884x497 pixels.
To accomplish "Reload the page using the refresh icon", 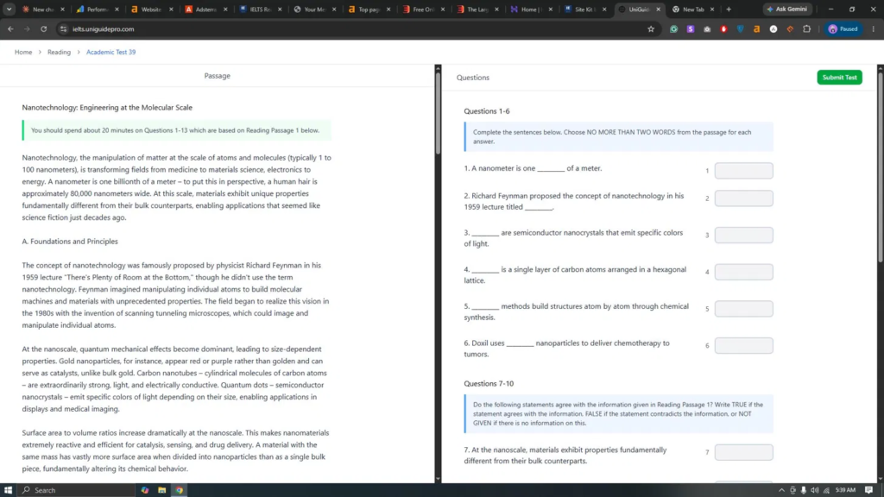I will pyautogui.click(x=43, y=28).
